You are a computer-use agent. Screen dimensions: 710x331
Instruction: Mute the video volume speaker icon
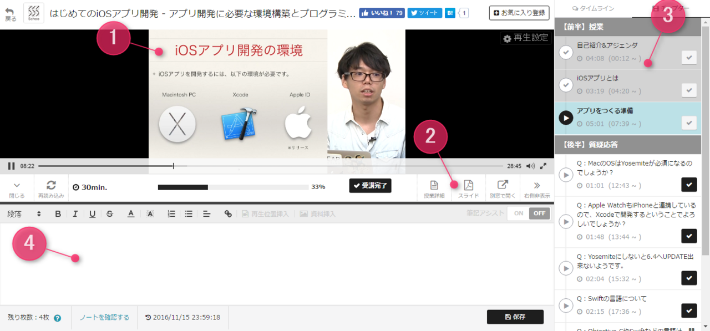[530, 166]
